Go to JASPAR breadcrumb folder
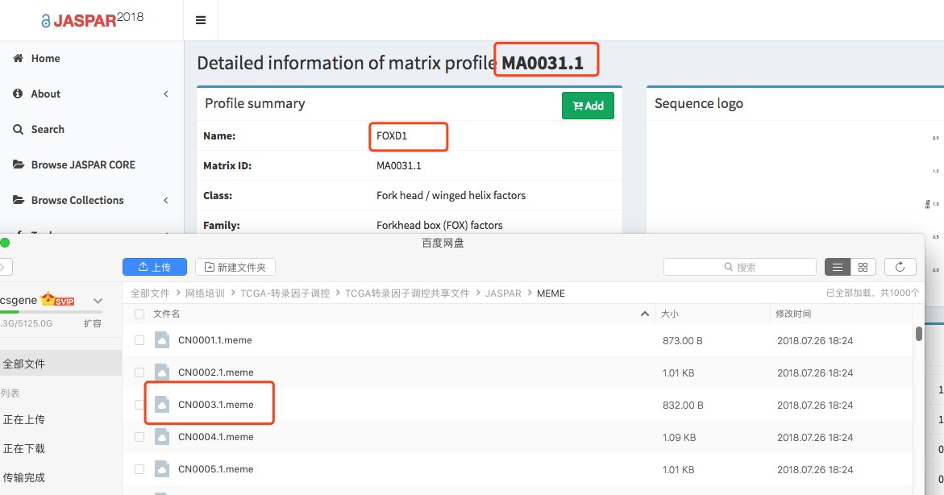 point(503,293)
